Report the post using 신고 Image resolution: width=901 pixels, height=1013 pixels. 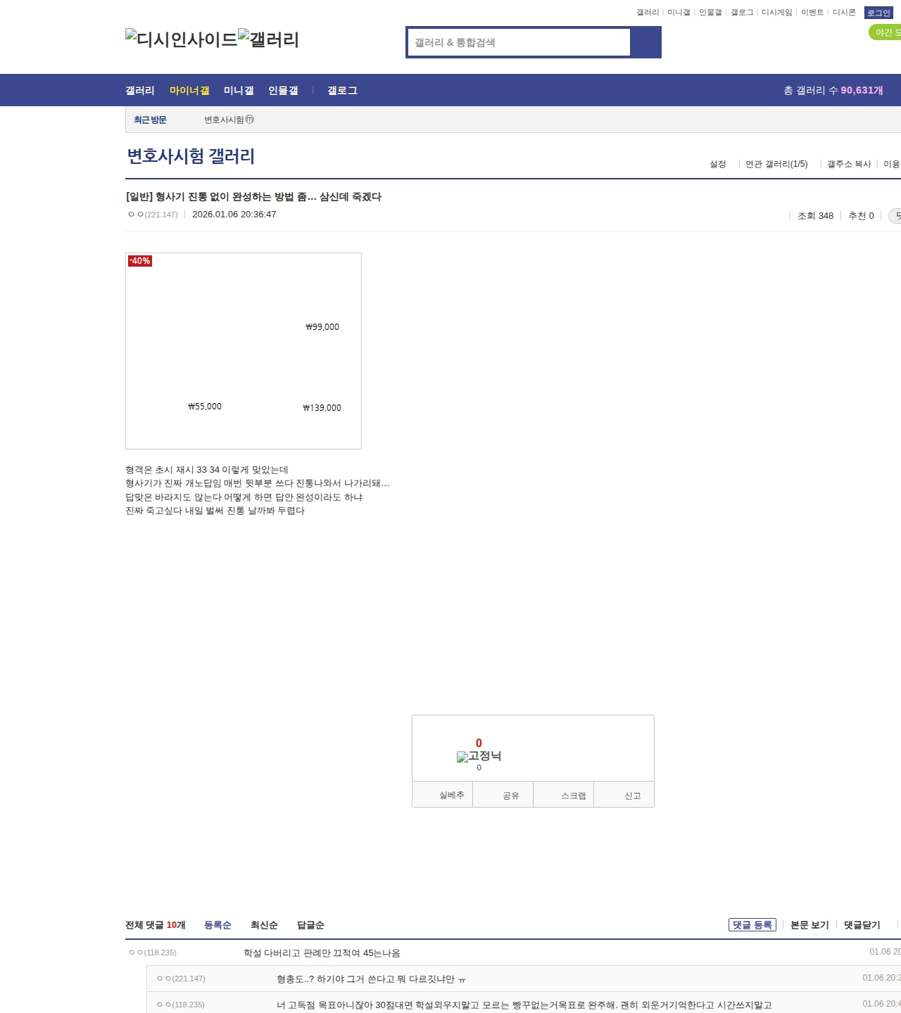(632, 796)
